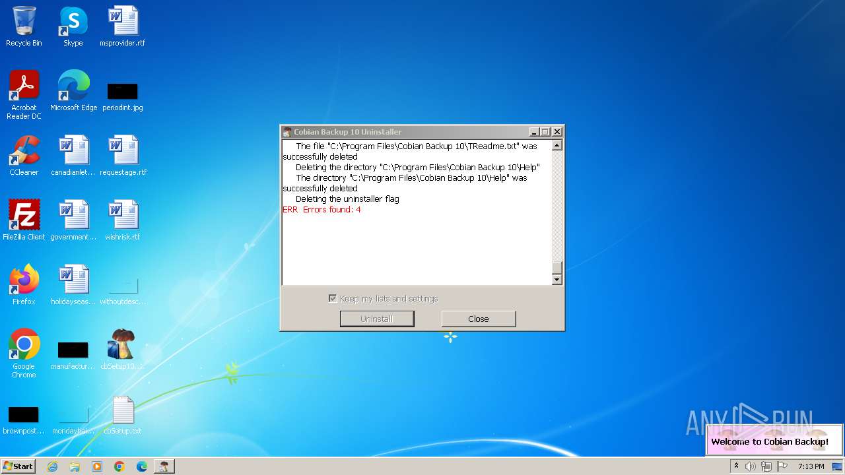Click the Close button in uninstaller
Viewport: 845px width, 475px height.
point(479,319)
